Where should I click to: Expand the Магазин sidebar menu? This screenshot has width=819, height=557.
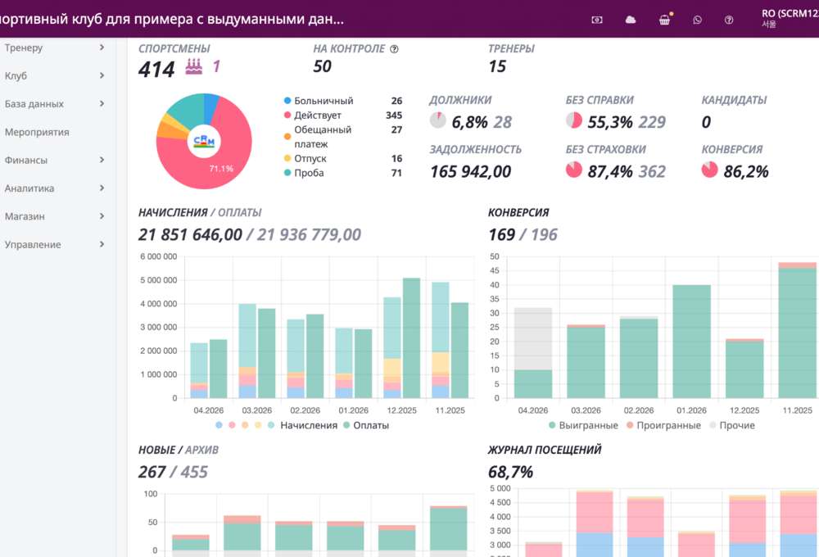(54, 216)
